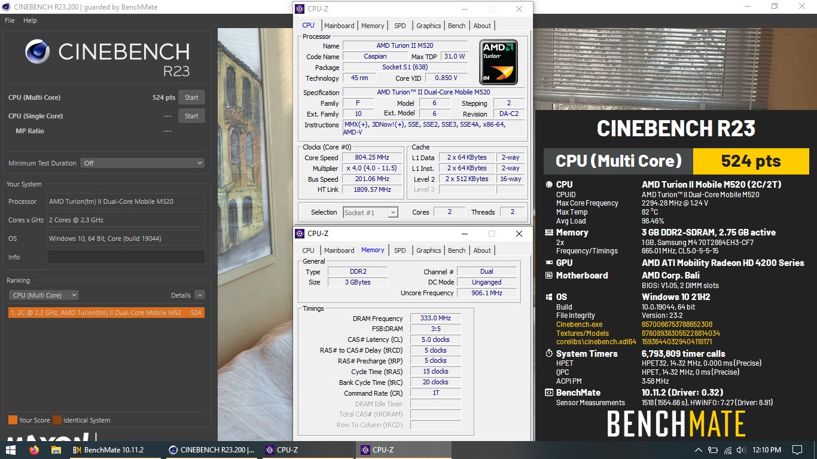
Task: Open ranking CPU (Multi Core) dropdown
Action: click(x=44, y=295)
